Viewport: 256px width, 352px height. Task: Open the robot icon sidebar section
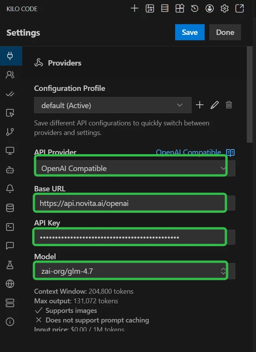(10, 170)
